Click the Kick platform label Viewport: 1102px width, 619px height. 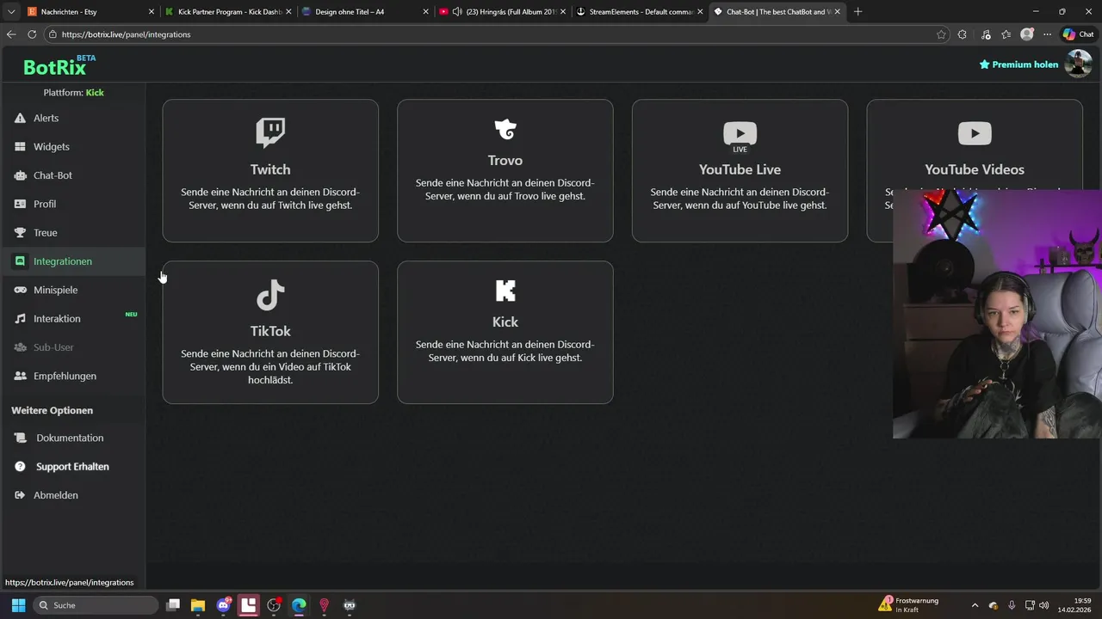(95, 93)
